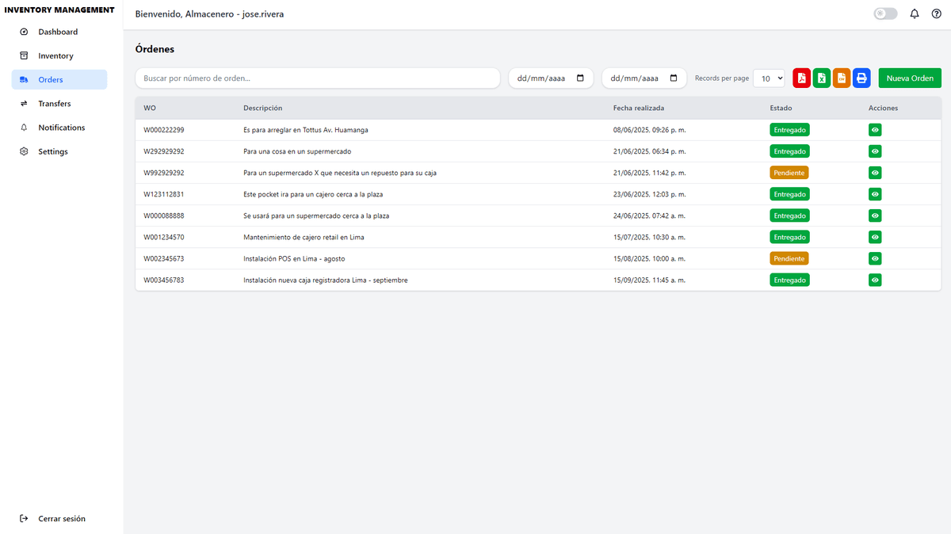This screenshot has width=951, height=534.
Task: Select order number W002345673
Action: pos(164,258)
